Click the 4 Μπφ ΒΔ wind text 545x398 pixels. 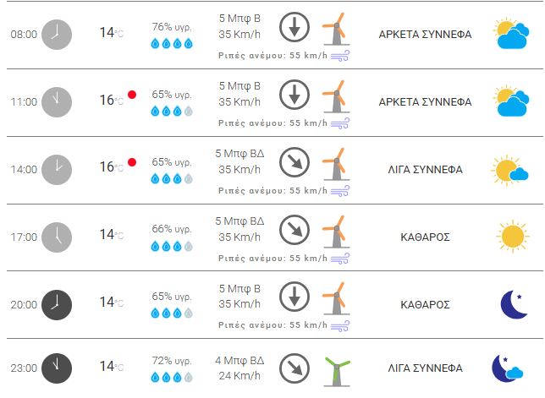click(x=239, y=360)
